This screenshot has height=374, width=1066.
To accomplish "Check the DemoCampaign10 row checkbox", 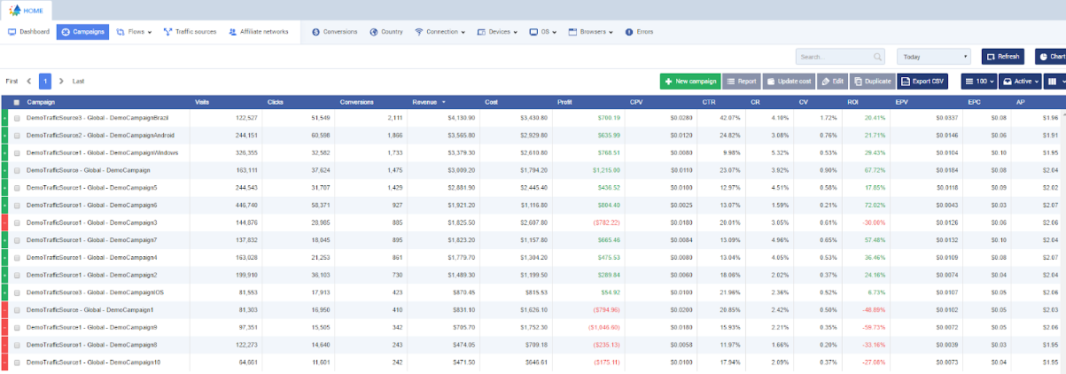I will coord(17,362).
